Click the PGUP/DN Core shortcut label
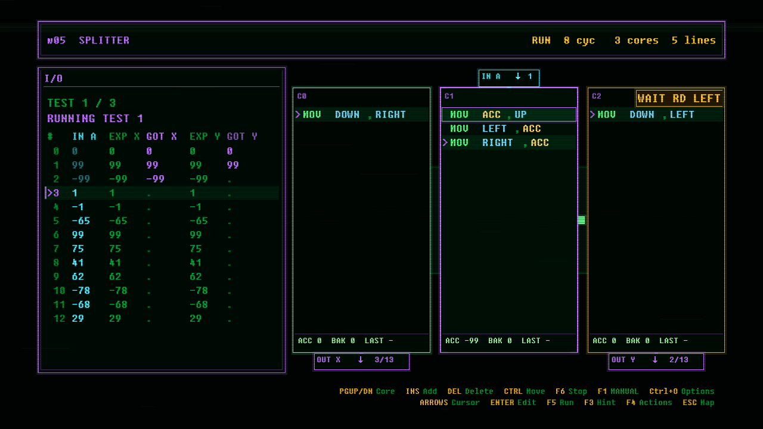The width and height of the screenshot is (763, 429). tap(367, 391)
